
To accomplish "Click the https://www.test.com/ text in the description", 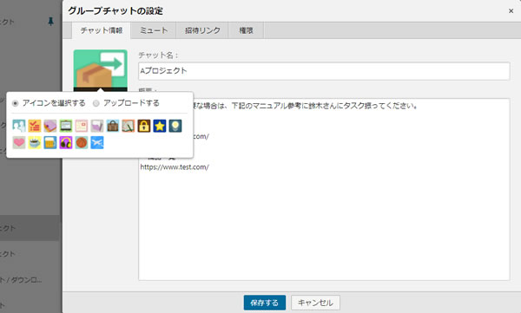I will click(175, 167).
